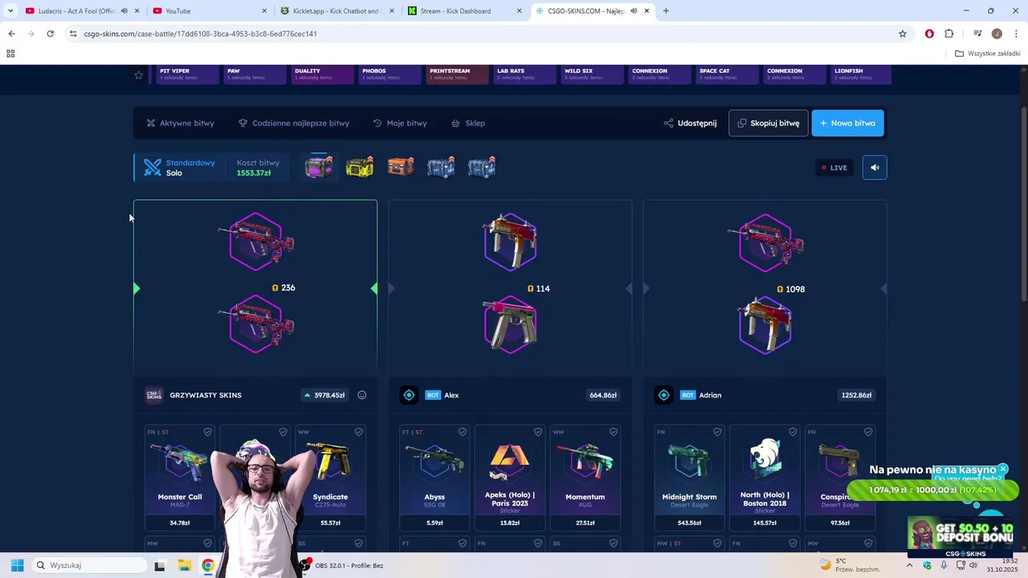
Task: Click the address bar URL
Action: pos(201,34)
